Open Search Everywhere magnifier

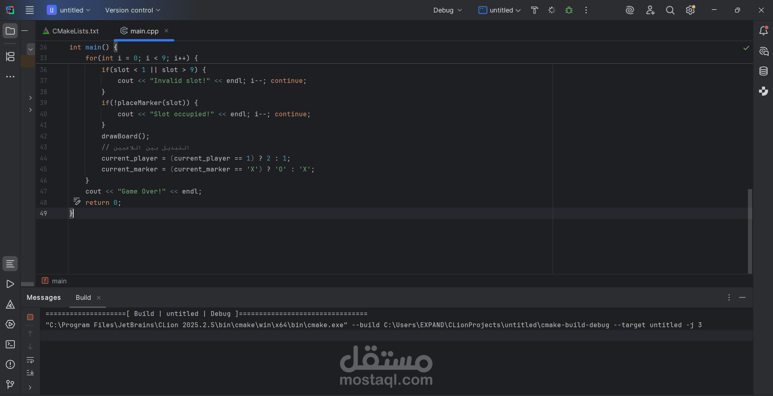[x=670, y=10]
